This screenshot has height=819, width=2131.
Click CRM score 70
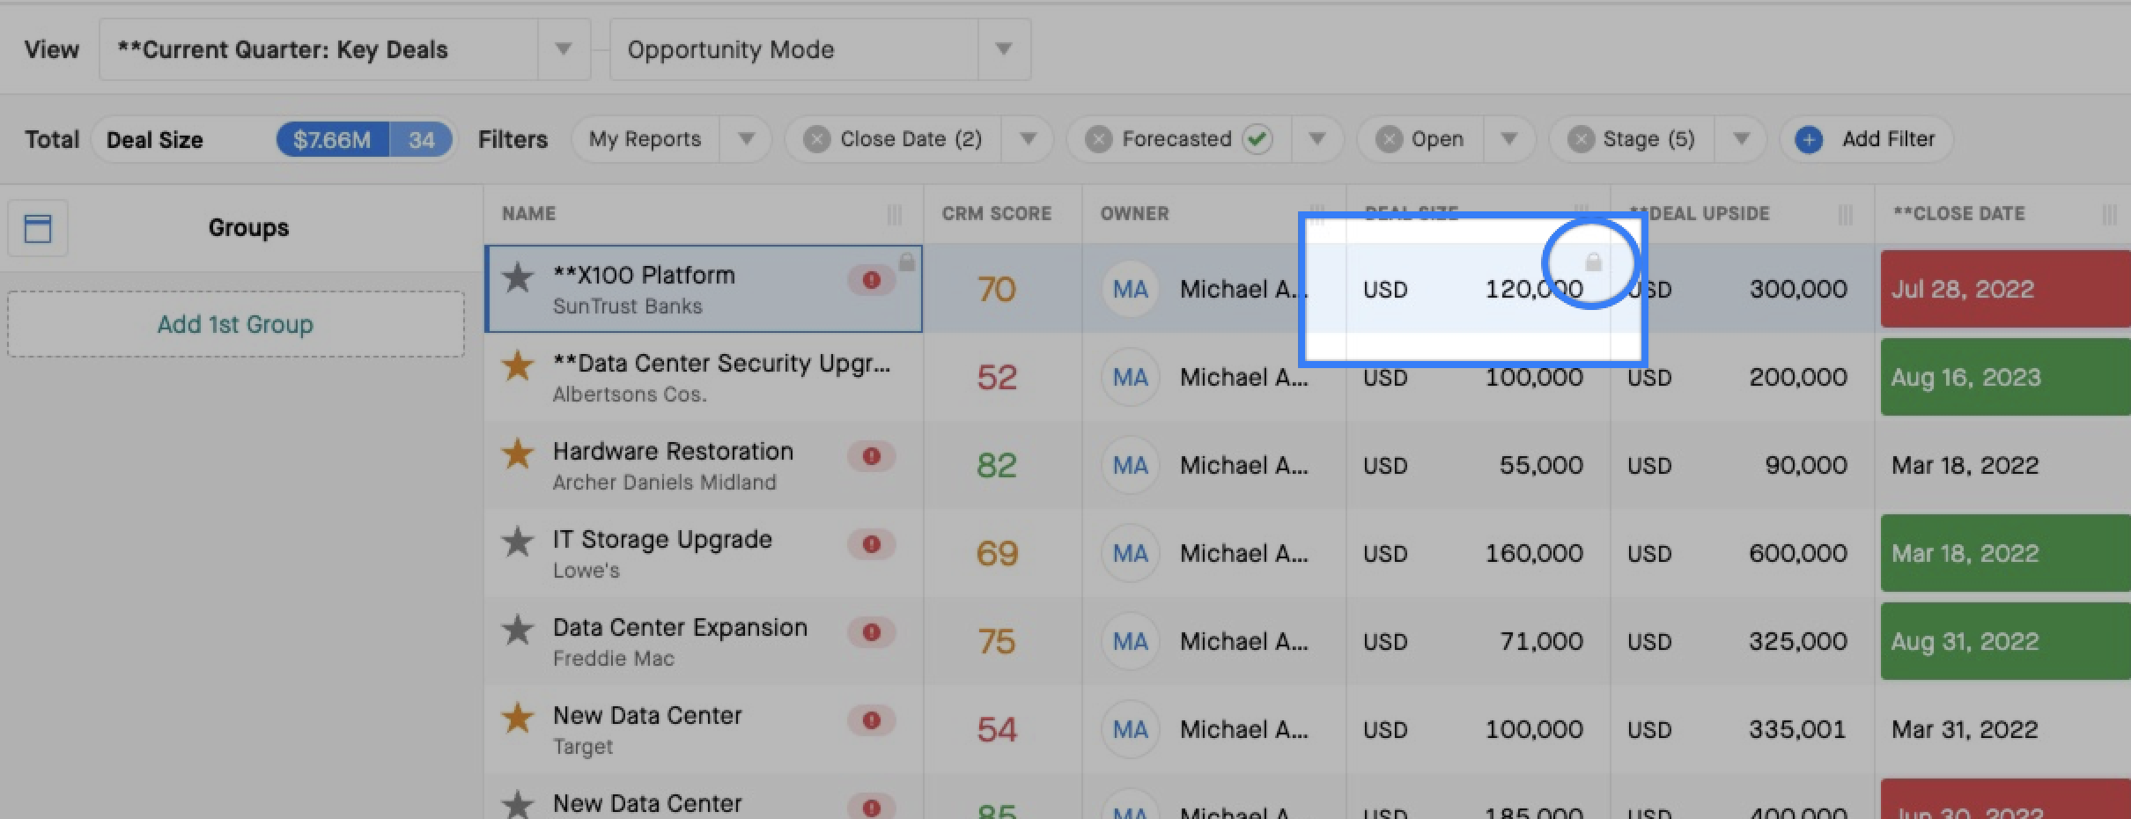click(997, 289)
